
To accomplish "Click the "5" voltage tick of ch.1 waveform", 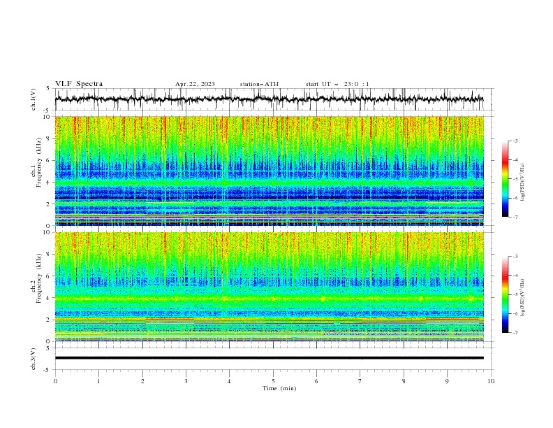I will [x=48, y=88].
